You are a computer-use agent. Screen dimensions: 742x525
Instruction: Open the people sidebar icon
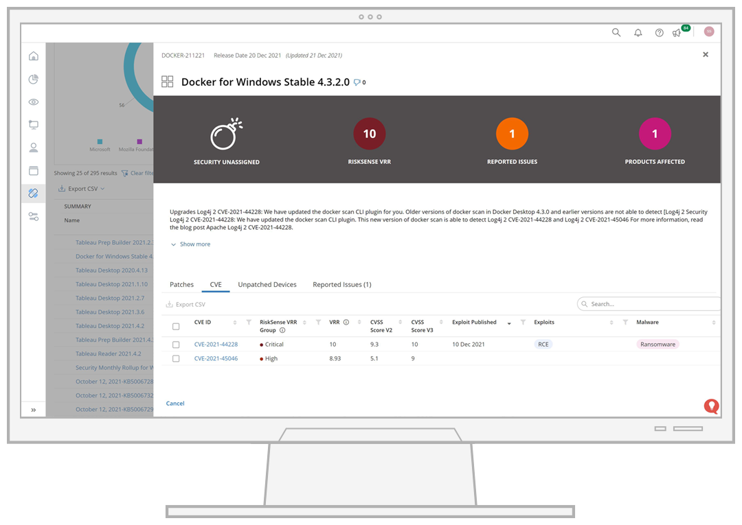point(33,148)
